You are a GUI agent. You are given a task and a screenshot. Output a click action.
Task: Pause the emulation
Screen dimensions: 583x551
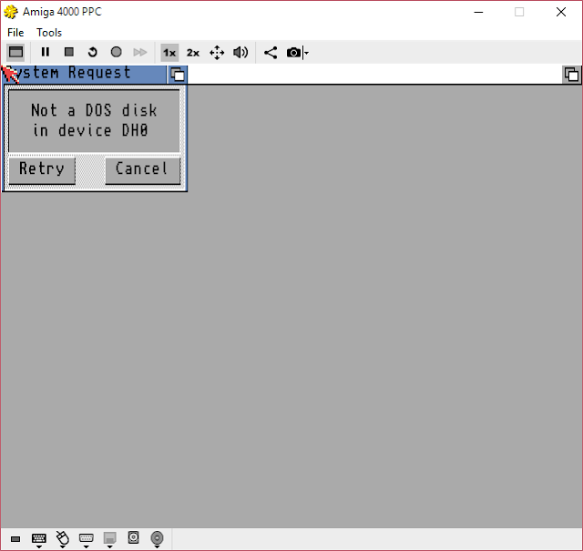tap(46, 52)
